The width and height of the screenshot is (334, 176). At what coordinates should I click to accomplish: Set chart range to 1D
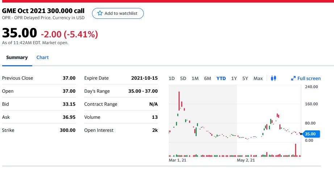[172, 78]
